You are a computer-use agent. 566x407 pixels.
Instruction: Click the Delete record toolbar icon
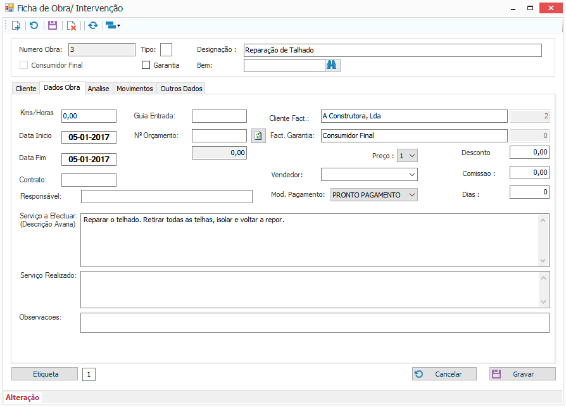tap(72, 25)
